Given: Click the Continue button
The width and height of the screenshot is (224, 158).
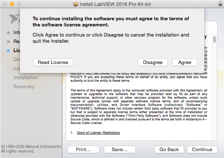Looking at the screenshot, I should pyautogui.click(x=202, y=149).
